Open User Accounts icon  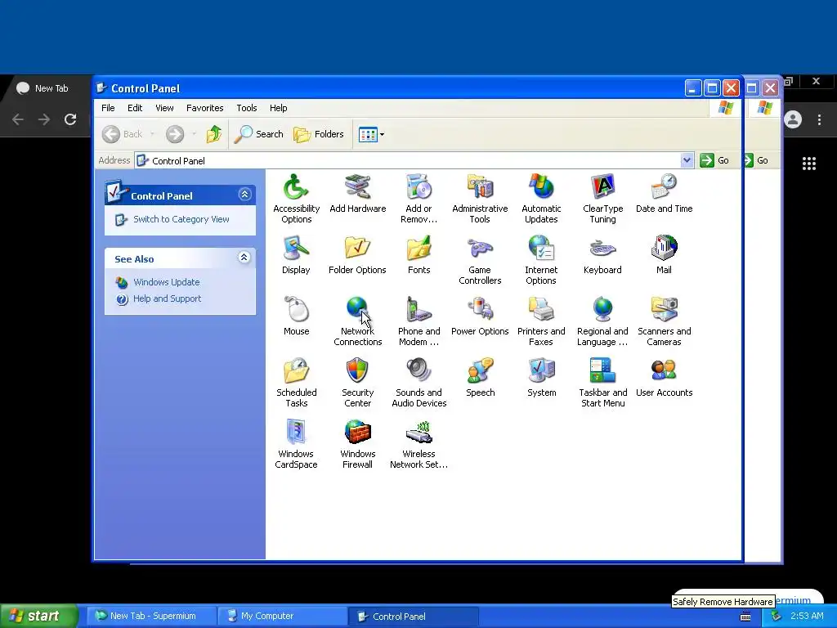[x=664, y=378]
